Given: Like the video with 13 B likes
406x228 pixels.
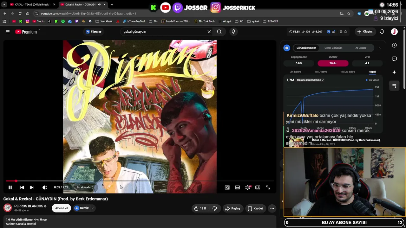Looking at the screenshot, I should click(200, 208).
